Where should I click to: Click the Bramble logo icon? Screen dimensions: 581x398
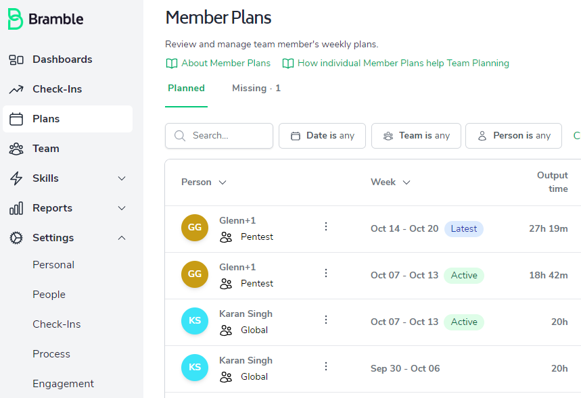point(15,19)
